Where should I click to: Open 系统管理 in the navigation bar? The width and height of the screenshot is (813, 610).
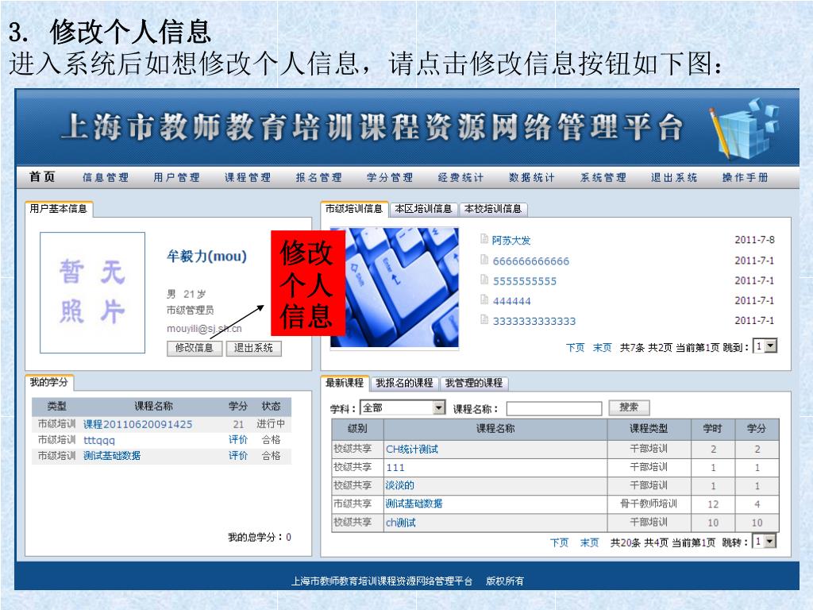point(603,177)
